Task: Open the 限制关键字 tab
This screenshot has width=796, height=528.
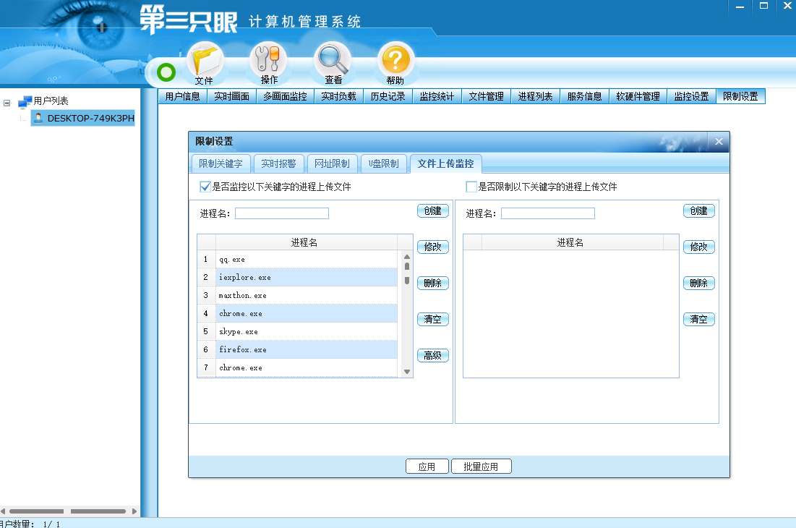Action: tap(220, 163)
